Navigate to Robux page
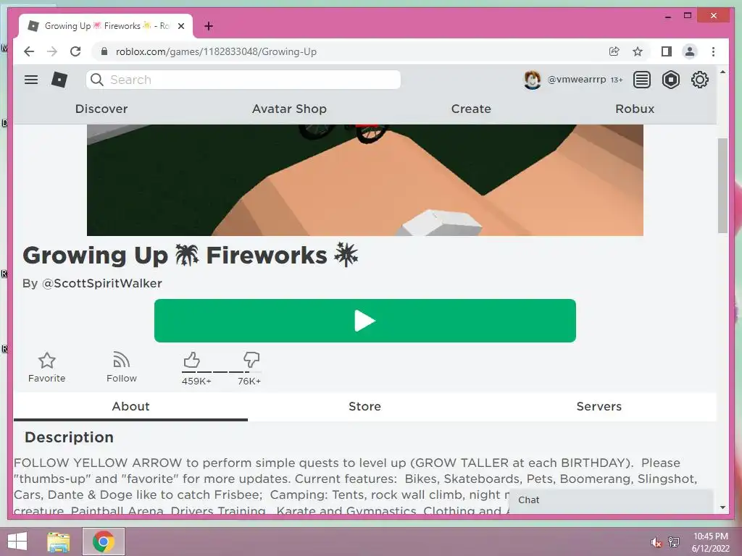Viewport: 742px width, 556px height. pyautogui.click(x=635, y=109)
